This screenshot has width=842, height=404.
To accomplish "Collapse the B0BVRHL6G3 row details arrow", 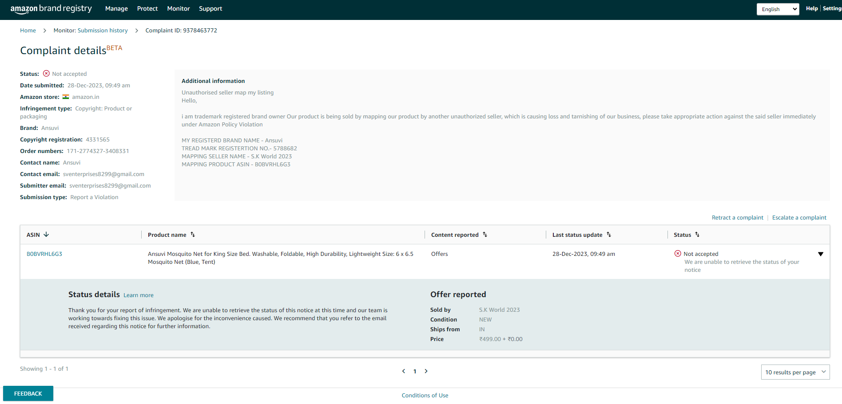I will pyautogui.click(x=821, y=254).
